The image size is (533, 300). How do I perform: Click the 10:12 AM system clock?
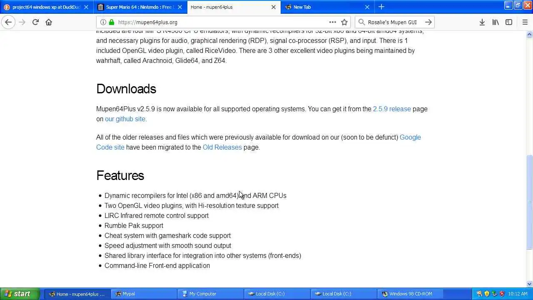pyautogui.click(x=518, y=294)
